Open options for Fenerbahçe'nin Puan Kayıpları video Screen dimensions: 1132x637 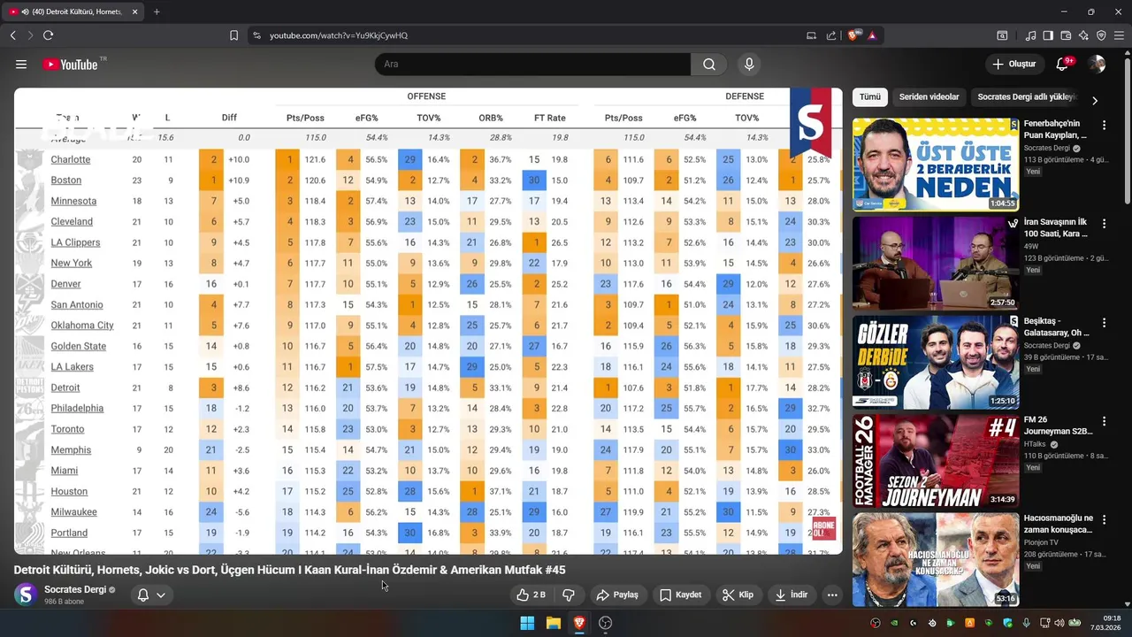1104,125
